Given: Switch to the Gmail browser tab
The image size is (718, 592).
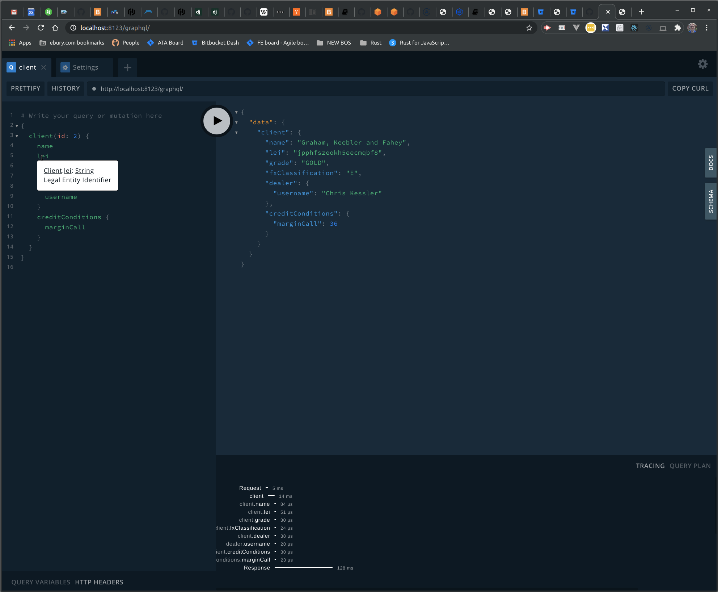Looking at the screenshot, I should [14, 12].
